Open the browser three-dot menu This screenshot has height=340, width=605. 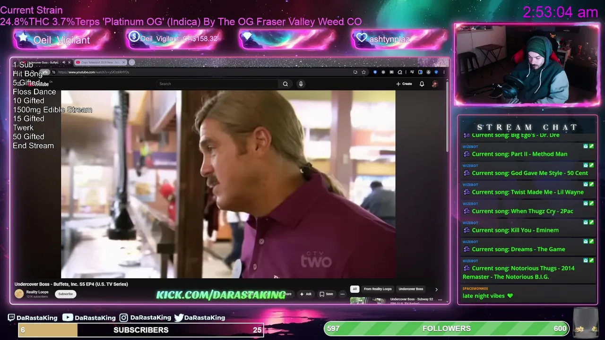(x=444, y=72)
